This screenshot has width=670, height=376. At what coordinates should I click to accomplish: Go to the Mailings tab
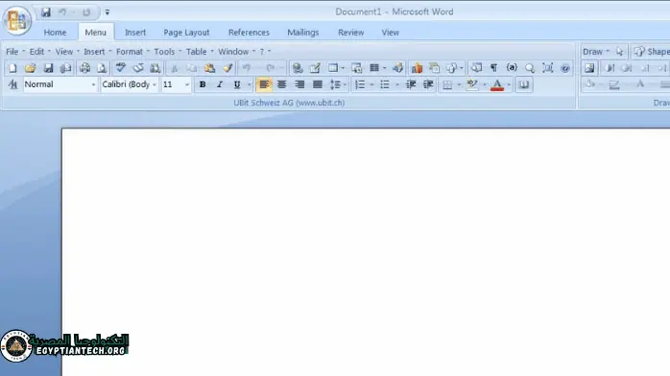(303, 33)
